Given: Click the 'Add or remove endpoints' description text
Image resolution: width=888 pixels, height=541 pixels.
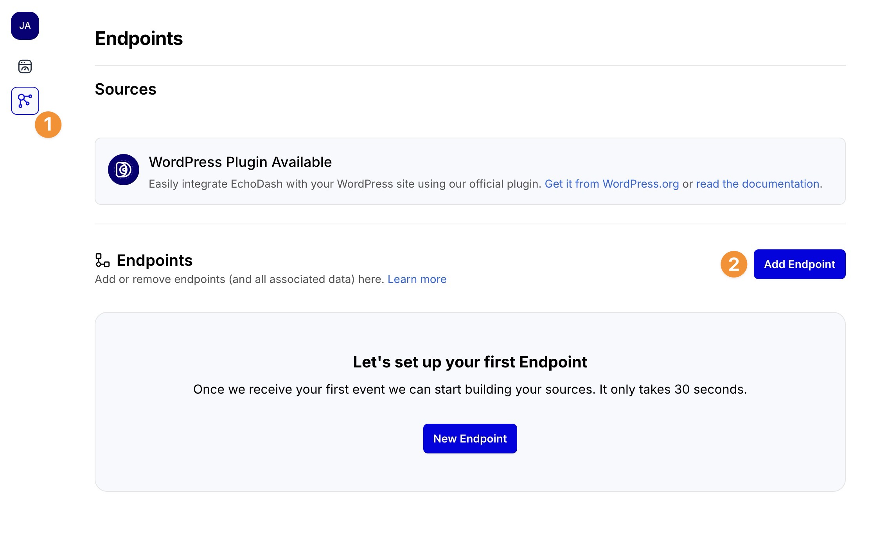Looking at the screenshot, I should click(x=239, y=279).
